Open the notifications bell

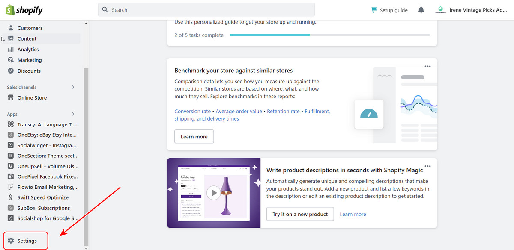tap(421, 10)
